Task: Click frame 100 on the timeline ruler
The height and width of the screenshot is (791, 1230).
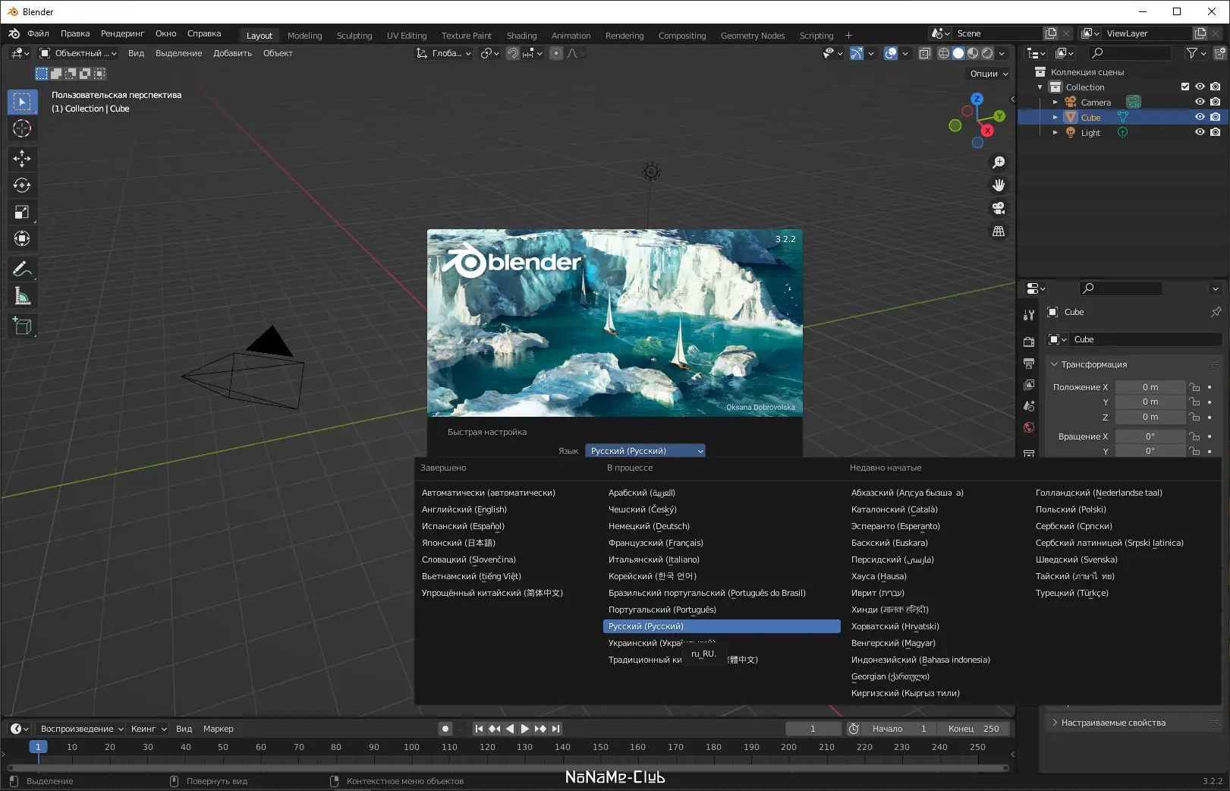Action: click(411, 747)
